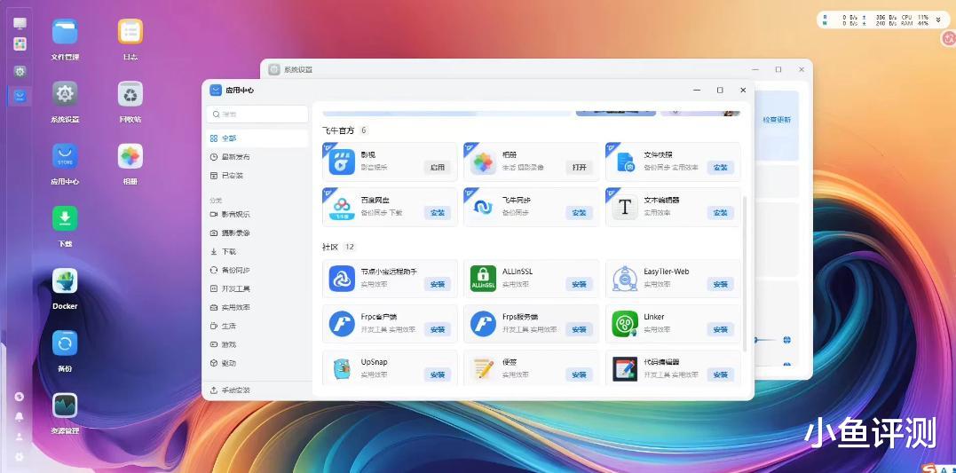
Task: Select the 生活 category
Action: coord(257,326)
